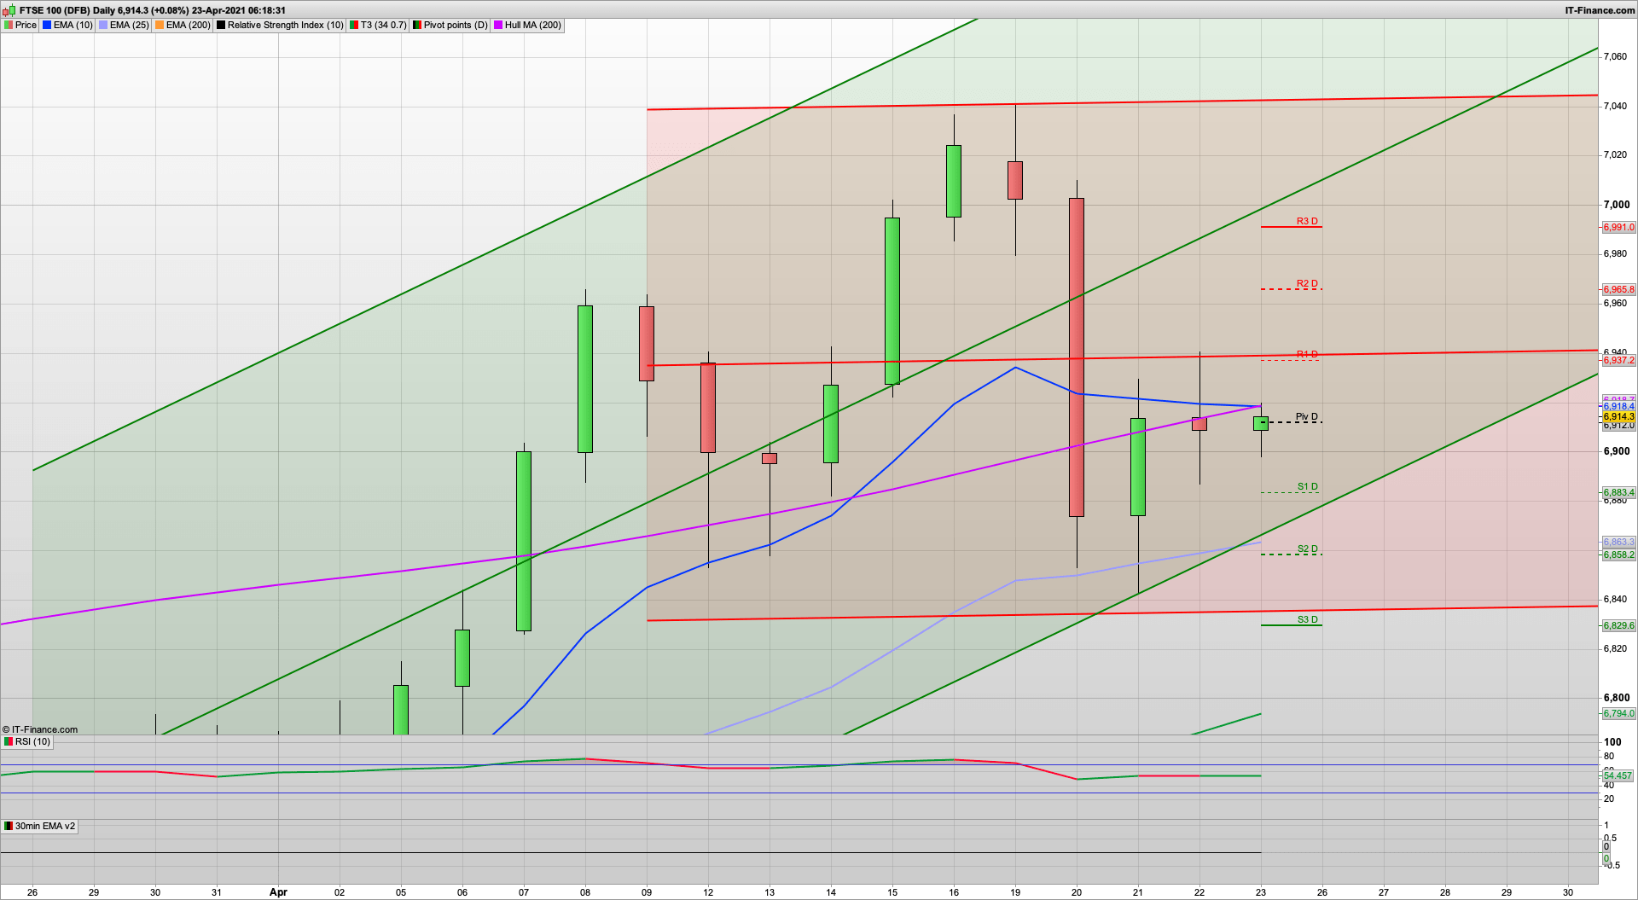Click the 6,914.3 price label on right axis
This screenshot has width=1638, height=900.
coord(1618,416)
